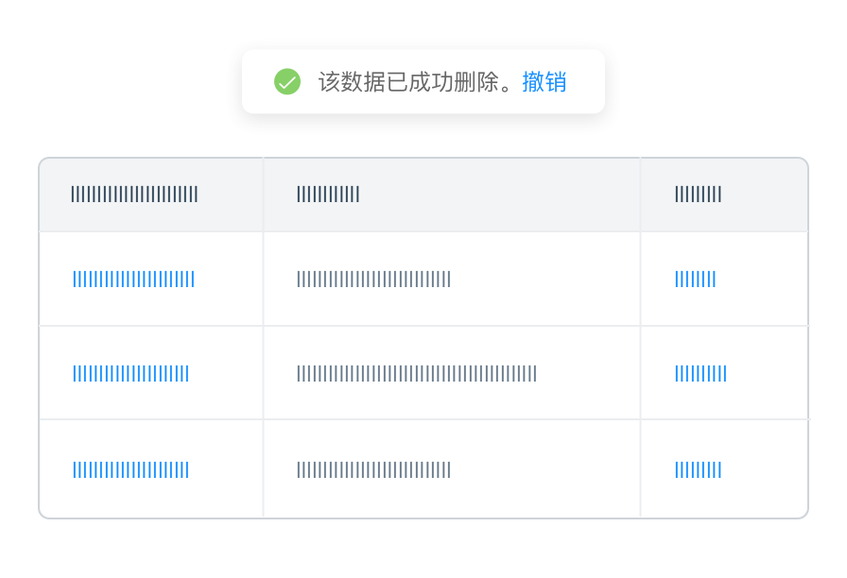
Task: Open the second row's blue first-column link
Action: (x=130, y=373)
